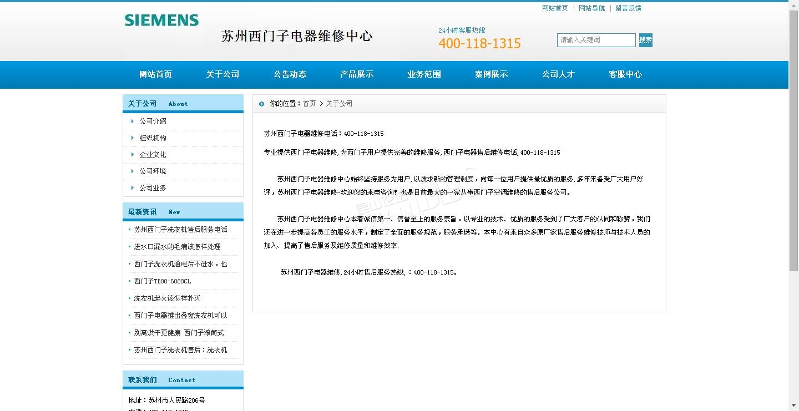Open 公司介绍 in the sidebar
799x411 pixels.
[153, 121]
